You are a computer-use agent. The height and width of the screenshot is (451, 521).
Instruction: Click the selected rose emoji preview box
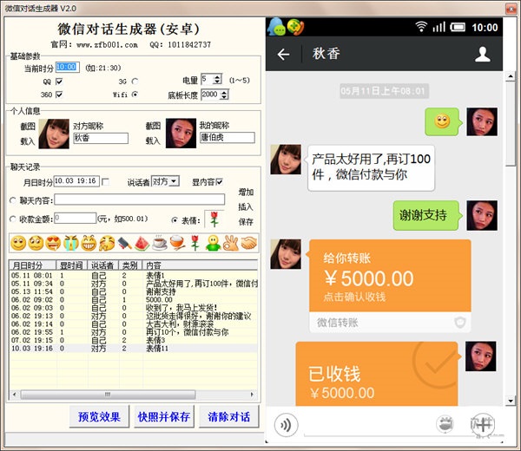pyautogui.click(x=214, y=219)
